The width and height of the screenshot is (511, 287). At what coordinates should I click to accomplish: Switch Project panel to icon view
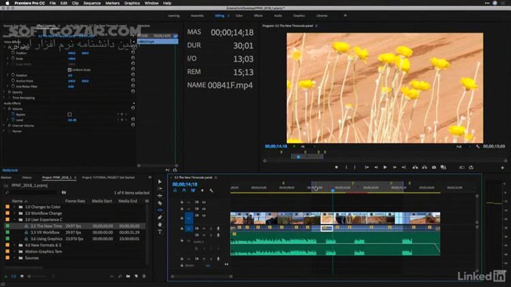point(22,276)
